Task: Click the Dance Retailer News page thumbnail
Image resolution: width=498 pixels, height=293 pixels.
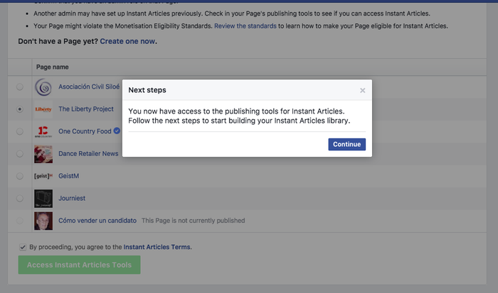Action: [43, 153]
